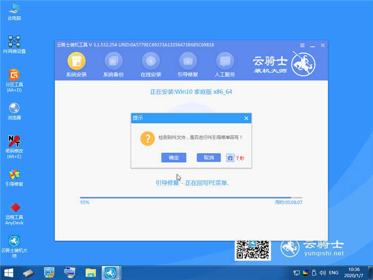This screenshot has width=373, height=280.
Task: Click File Explorer in the taskbar
Action: [90, 273]
